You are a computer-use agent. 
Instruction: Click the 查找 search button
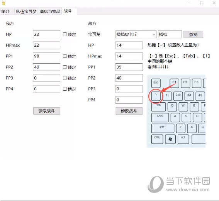tap(193, 34)
